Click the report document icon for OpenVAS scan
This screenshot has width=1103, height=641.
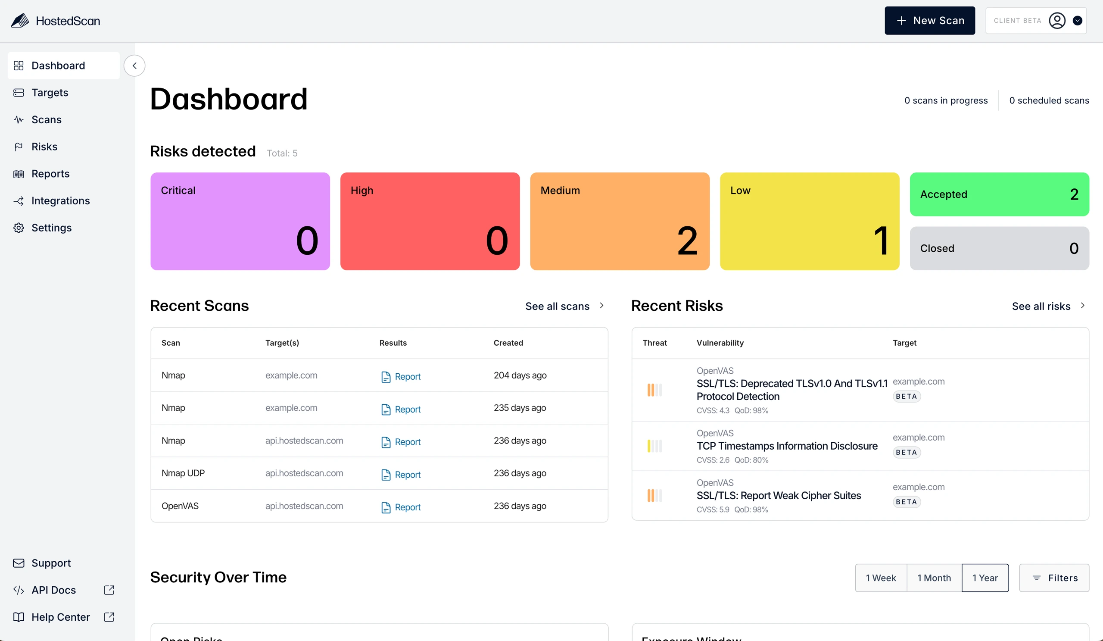[386, 507]
